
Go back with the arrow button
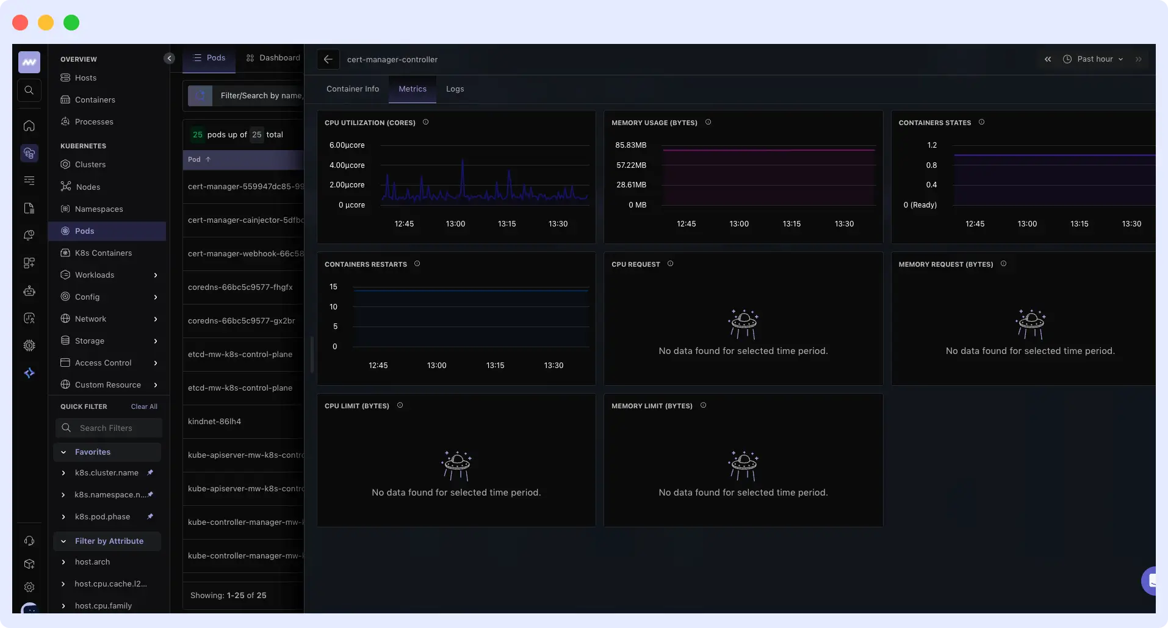pos(328,59)
